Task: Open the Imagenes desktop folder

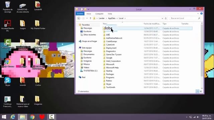Action: 38,100
